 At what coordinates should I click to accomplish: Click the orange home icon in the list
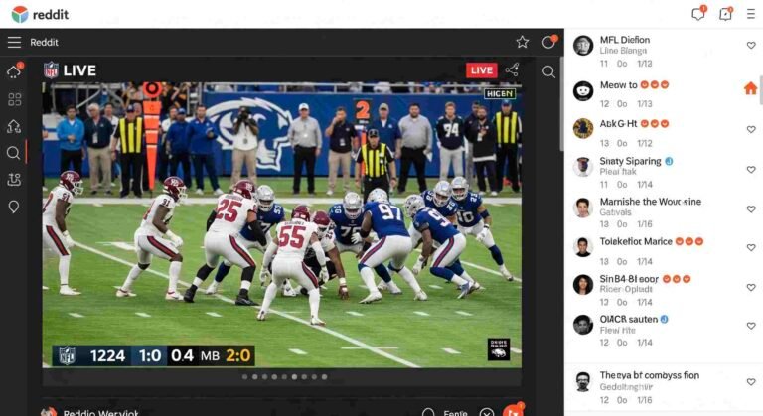(x=750, y=88)
